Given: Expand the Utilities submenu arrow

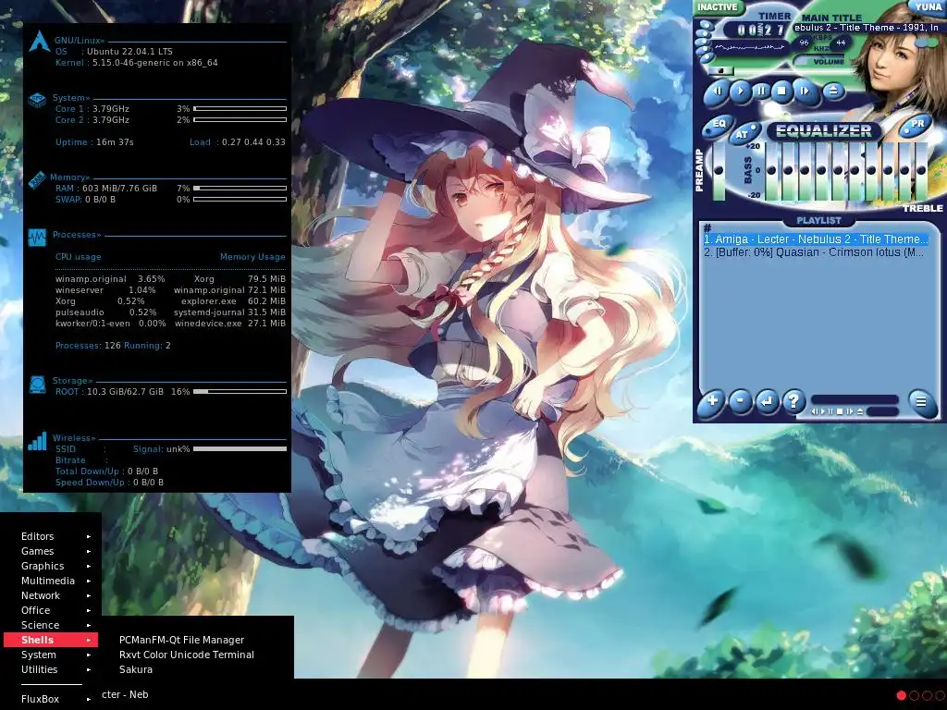Looking at the screenshot, I should [x=89, y=669].
